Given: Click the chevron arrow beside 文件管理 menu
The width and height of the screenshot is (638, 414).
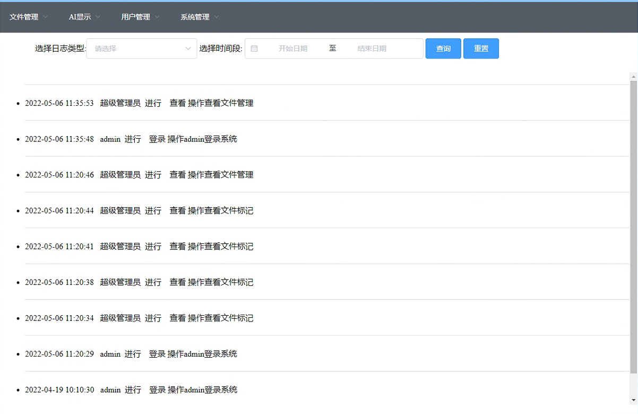Looking at the screenshot, I should click(x=46, y=17).
